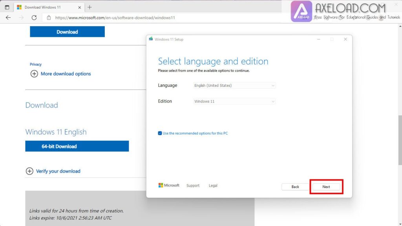Open the Privacy link

[x=36, y=64]
